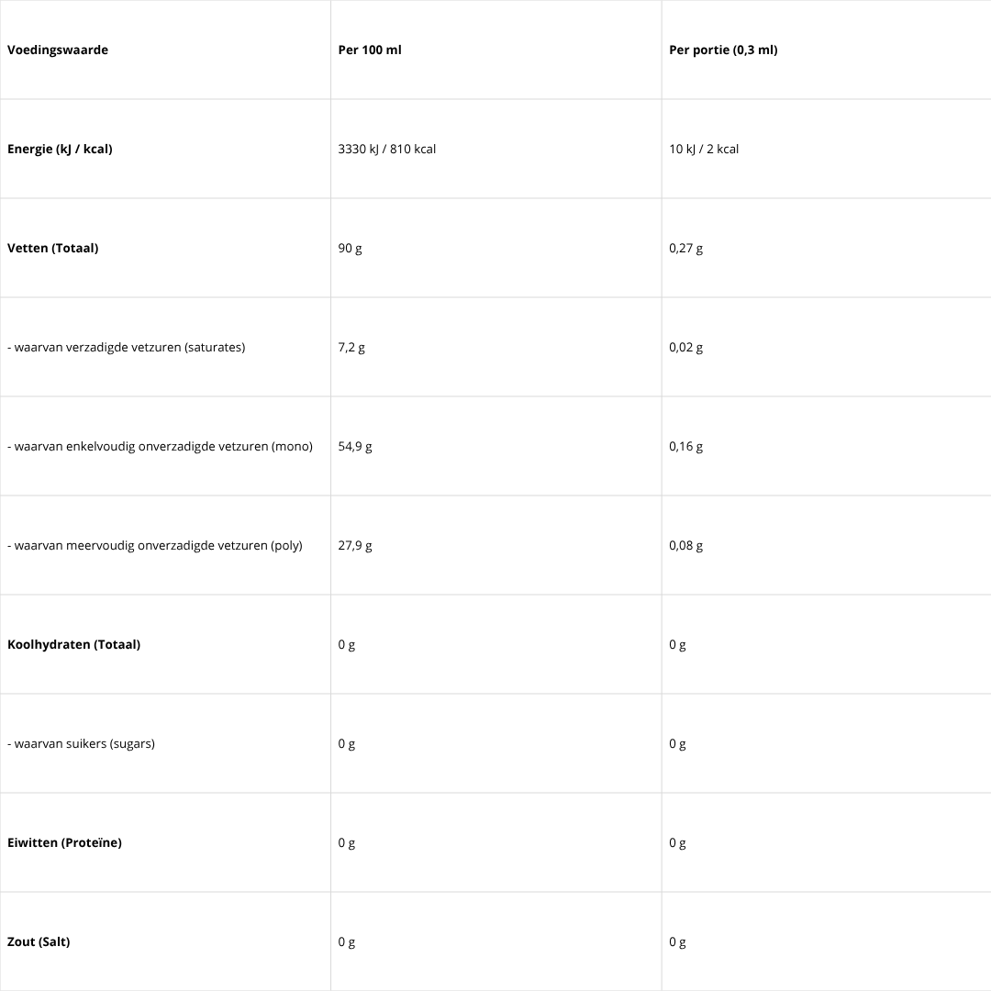Click the Voedingswaarde column header
991x991 pixels.
coord(58,50)
